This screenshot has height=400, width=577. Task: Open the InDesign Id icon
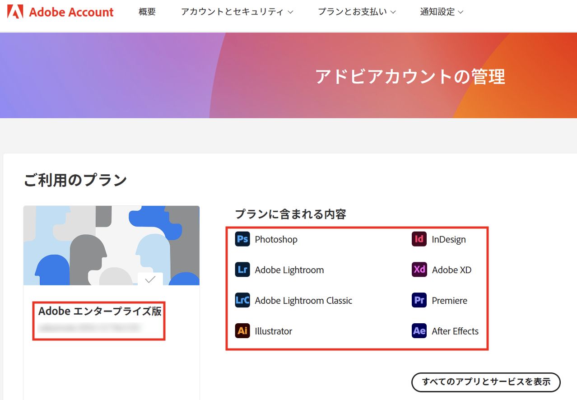pos(419,239)
